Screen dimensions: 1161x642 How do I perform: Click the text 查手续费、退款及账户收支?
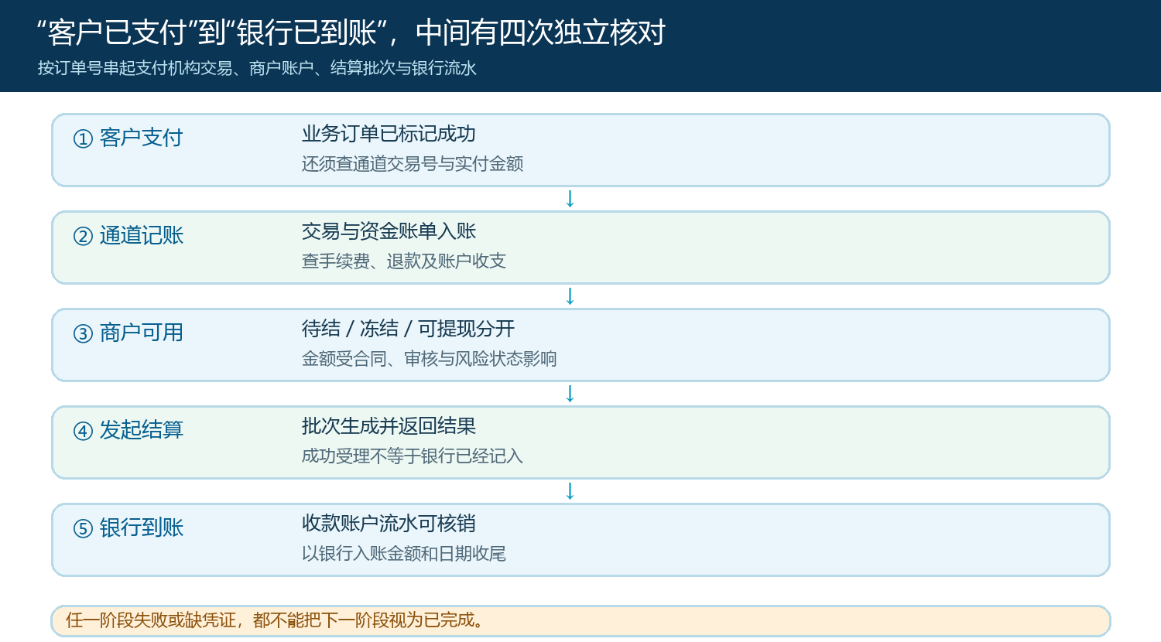click(x=404, y=261)
